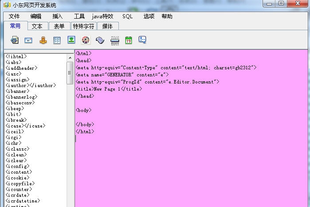Image resolution: width=310 pixels, height=207 pixels.
Task: Select <iclear> in the tag list
Action: (x=16, y=160)
